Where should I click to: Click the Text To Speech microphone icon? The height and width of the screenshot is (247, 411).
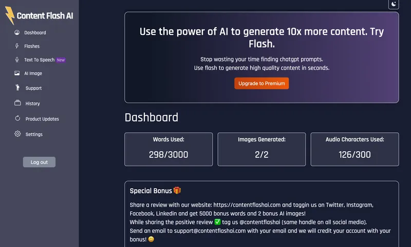(17, 59)
